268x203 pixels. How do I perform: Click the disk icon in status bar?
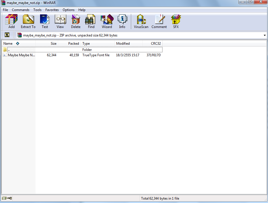pos(4,198)
